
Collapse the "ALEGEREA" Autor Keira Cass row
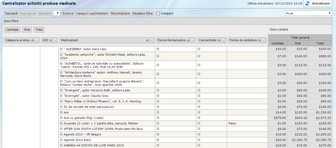click(61, 49)
